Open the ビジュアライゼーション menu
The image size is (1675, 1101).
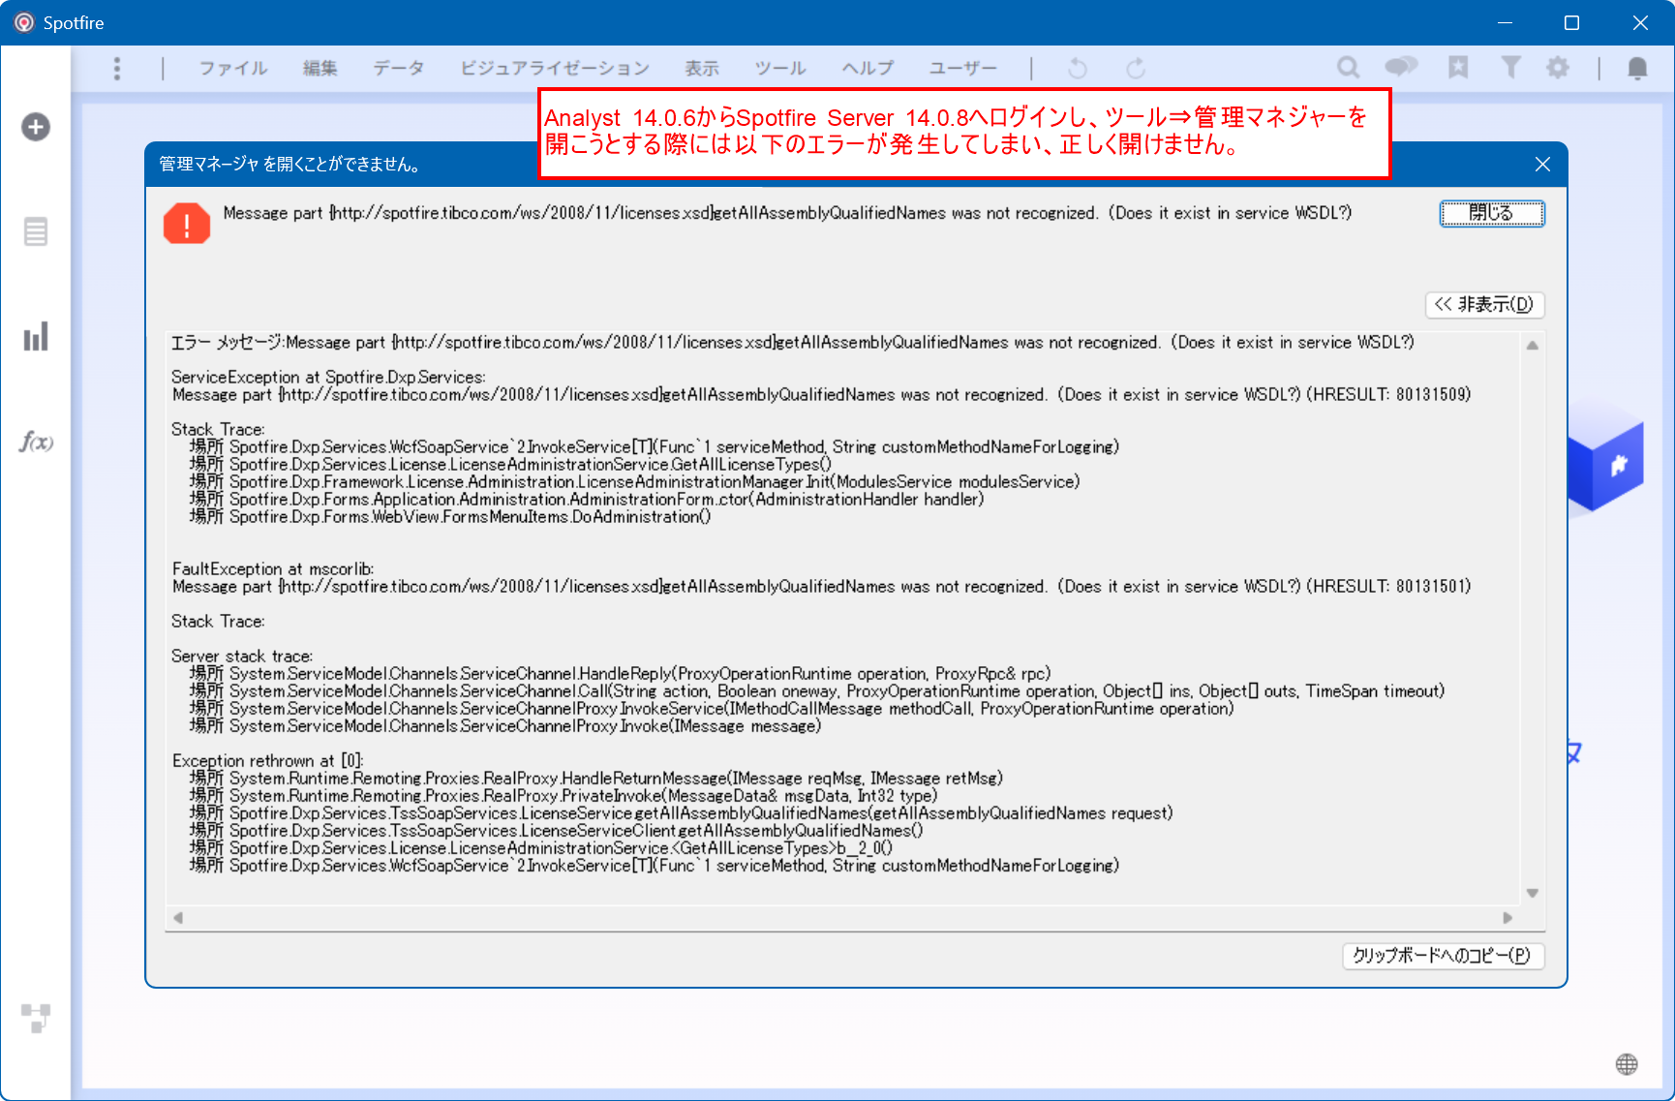(555, 68)
